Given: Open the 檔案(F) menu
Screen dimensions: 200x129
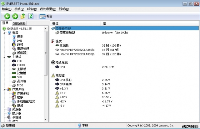Looking at the screenshot, I should 7,9.
